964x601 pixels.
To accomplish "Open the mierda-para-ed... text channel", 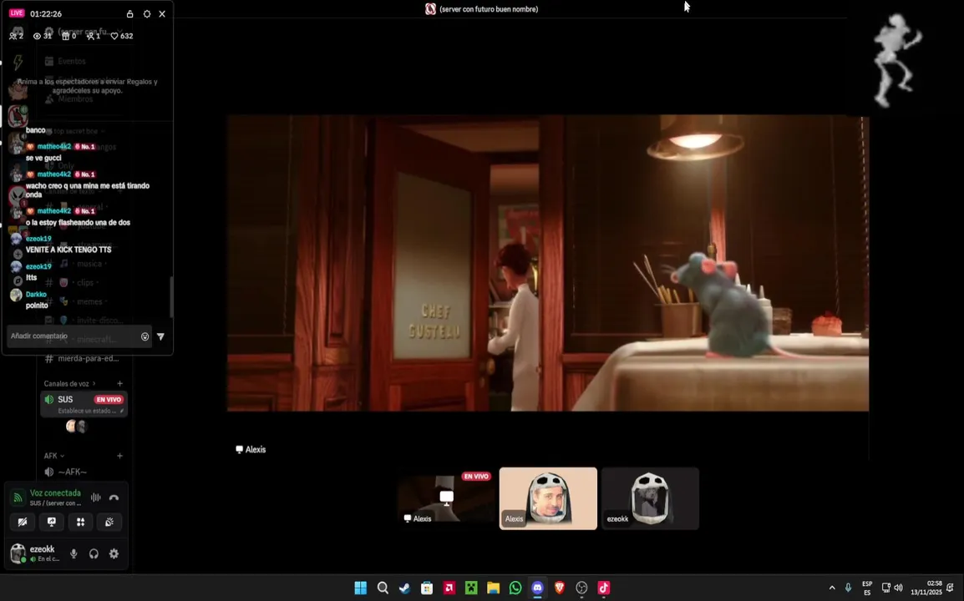I will pos(83,358).
